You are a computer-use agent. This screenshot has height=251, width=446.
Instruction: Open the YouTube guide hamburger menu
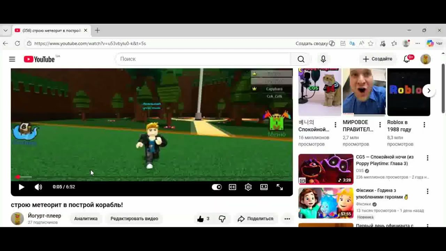click(x=12, y=59)
